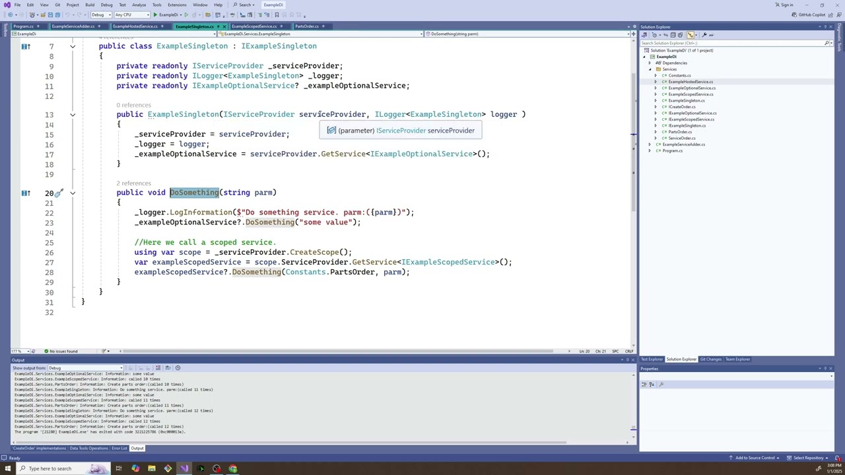Open the Show output from Debug dropdown

(x=85, y=367)
